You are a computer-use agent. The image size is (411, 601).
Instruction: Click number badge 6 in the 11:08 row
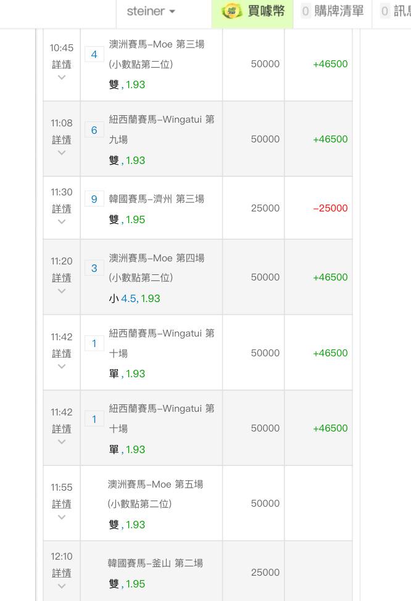94,130
